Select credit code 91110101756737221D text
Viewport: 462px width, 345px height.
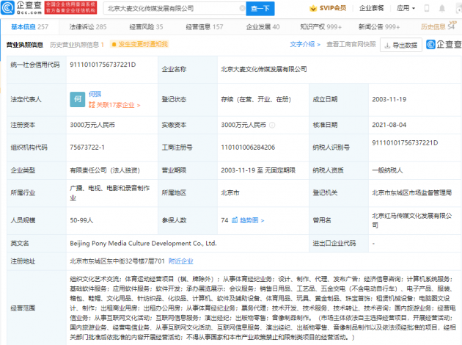click(103, 65)
